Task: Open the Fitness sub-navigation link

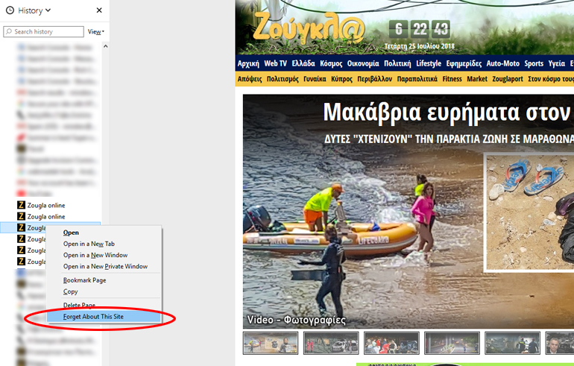Action: [x=452, y=79]
